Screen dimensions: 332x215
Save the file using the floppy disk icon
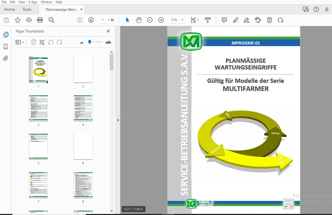6,20
